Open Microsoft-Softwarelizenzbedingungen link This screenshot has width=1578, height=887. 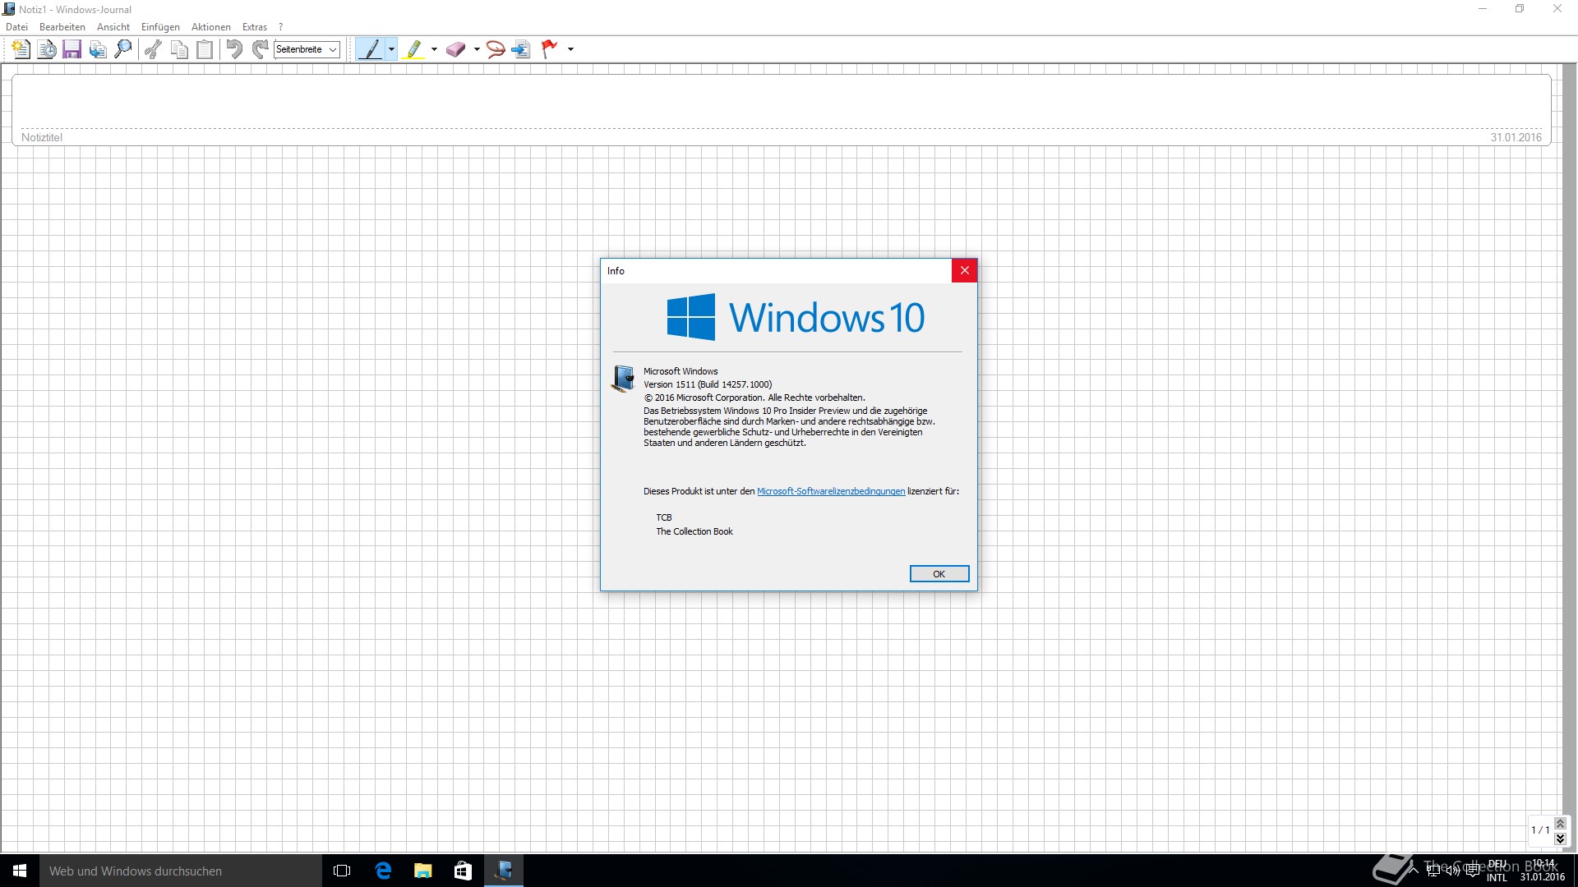pyautogui.click(x=831, y=491)
